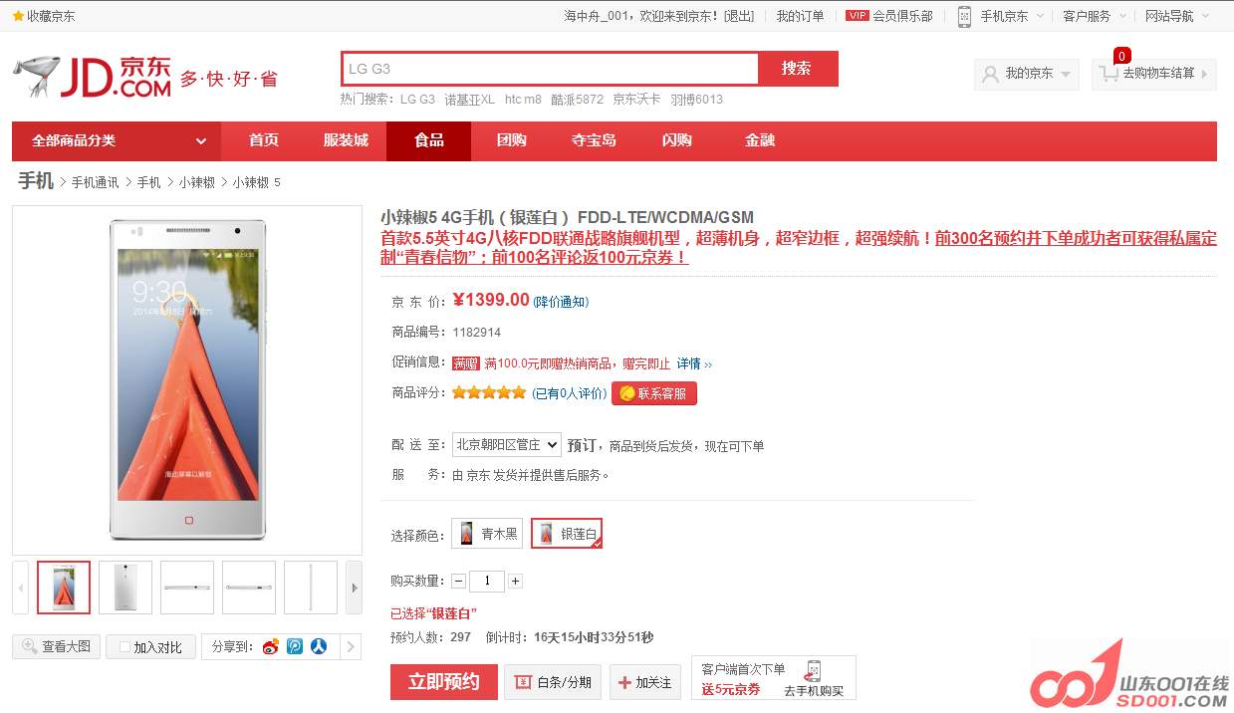Image resolution: width=1234 pixels, height=713 pixels.
Task: Share to Renren icon
Action: click(319, 647)
